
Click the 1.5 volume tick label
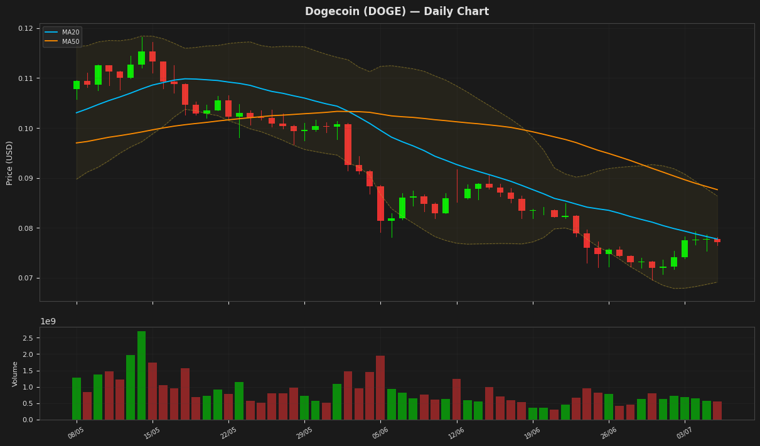[x=28, y=371]
